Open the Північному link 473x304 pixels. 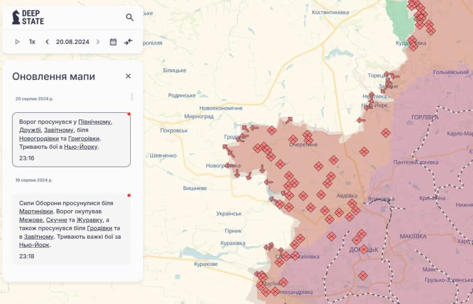[95, 122]
